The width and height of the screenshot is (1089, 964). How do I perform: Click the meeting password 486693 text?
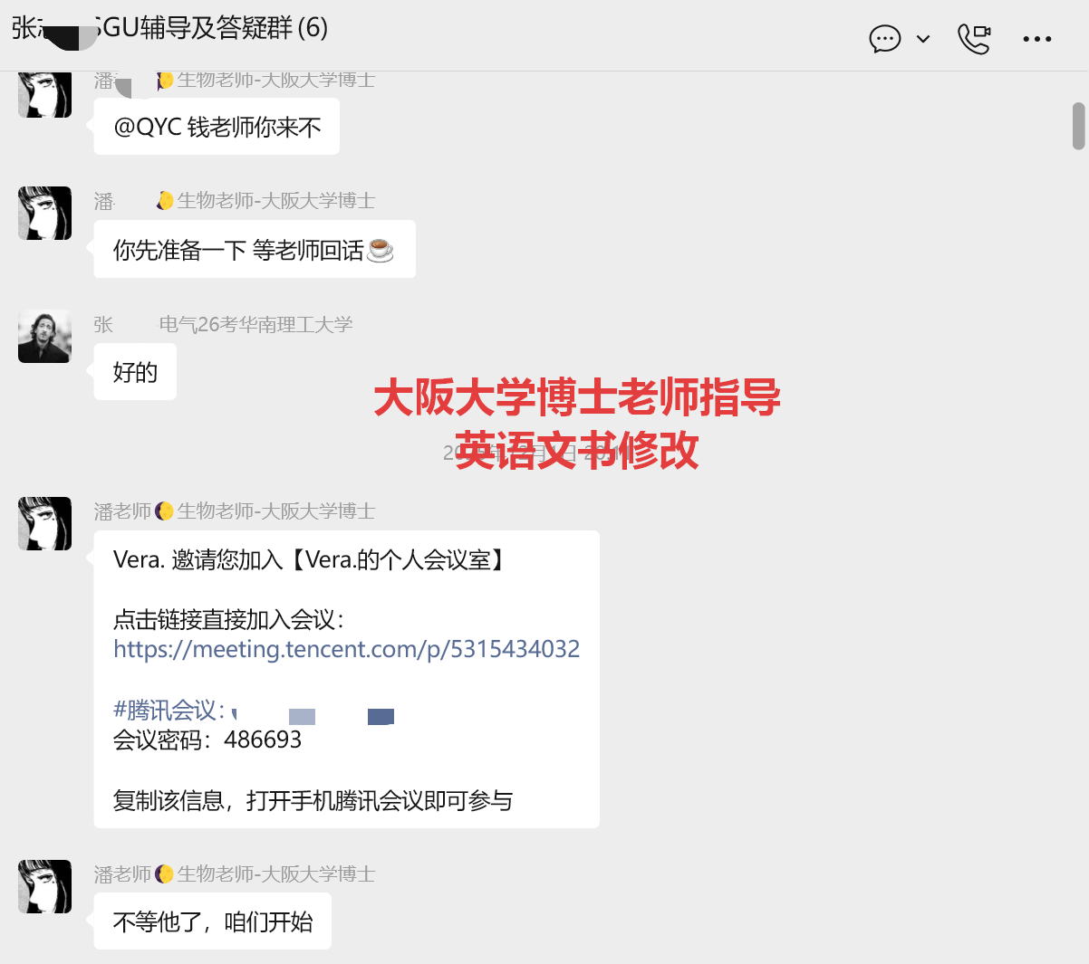[x=263, y=740]
